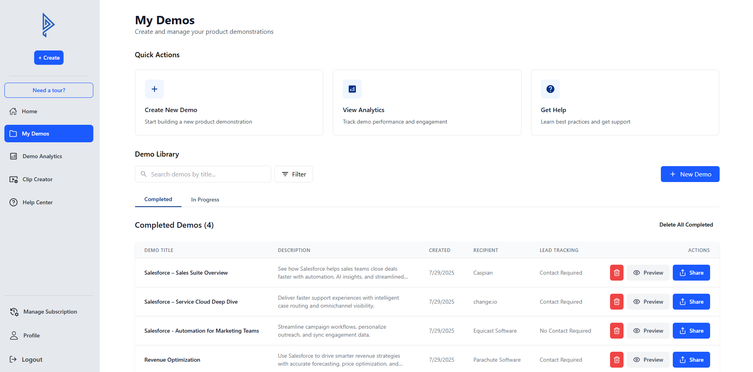
Task: Click the Revenue Optimization title
Action: (x=172, y=360)
